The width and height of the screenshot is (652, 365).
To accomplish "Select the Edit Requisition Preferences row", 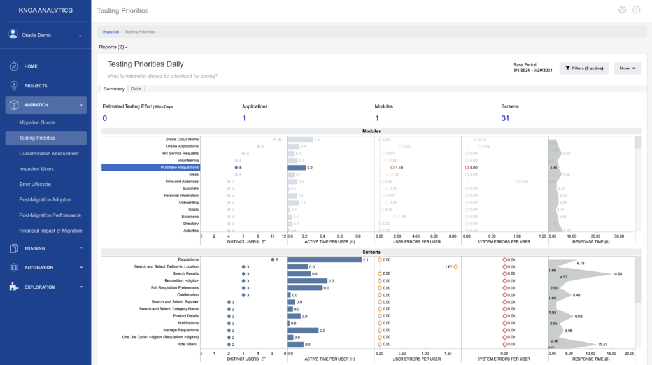I will pyautogui.click(x=174, y=287).
